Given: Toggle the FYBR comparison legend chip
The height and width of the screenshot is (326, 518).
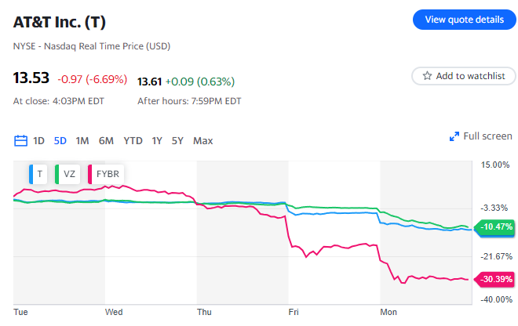Looking at the screenshot, I should 106,174.
